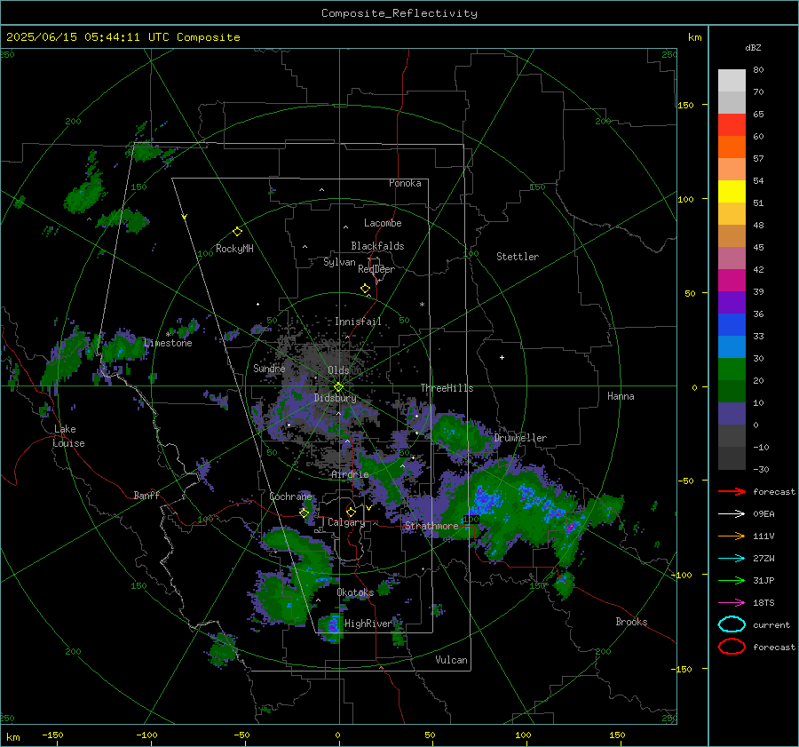Click the Vulcan city label

pos(451,660)
